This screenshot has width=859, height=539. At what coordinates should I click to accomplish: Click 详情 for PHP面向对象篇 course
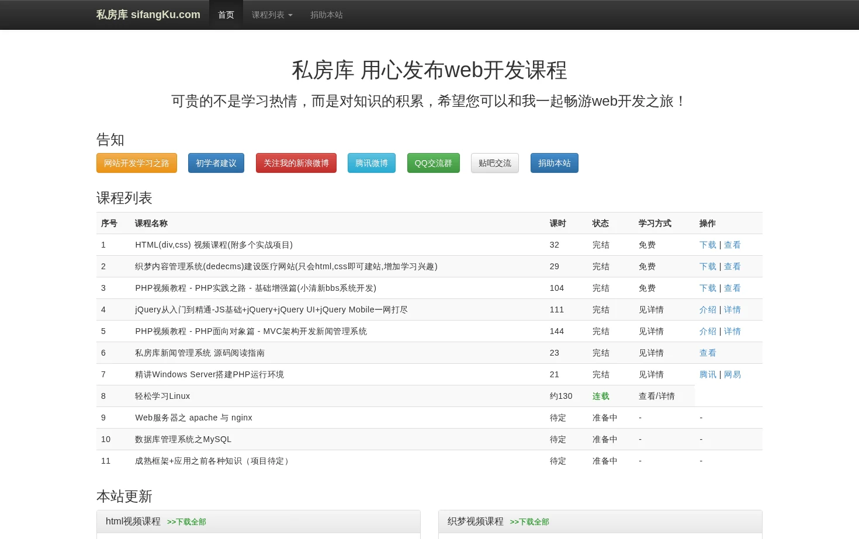(732, 331)
